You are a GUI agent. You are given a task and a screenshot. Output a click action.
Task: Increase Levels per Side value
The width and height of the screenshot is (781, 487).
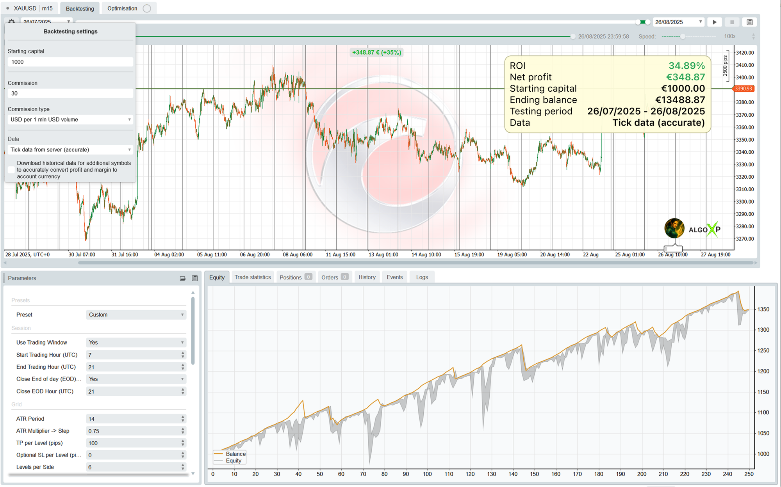click(x=183, y=465)
